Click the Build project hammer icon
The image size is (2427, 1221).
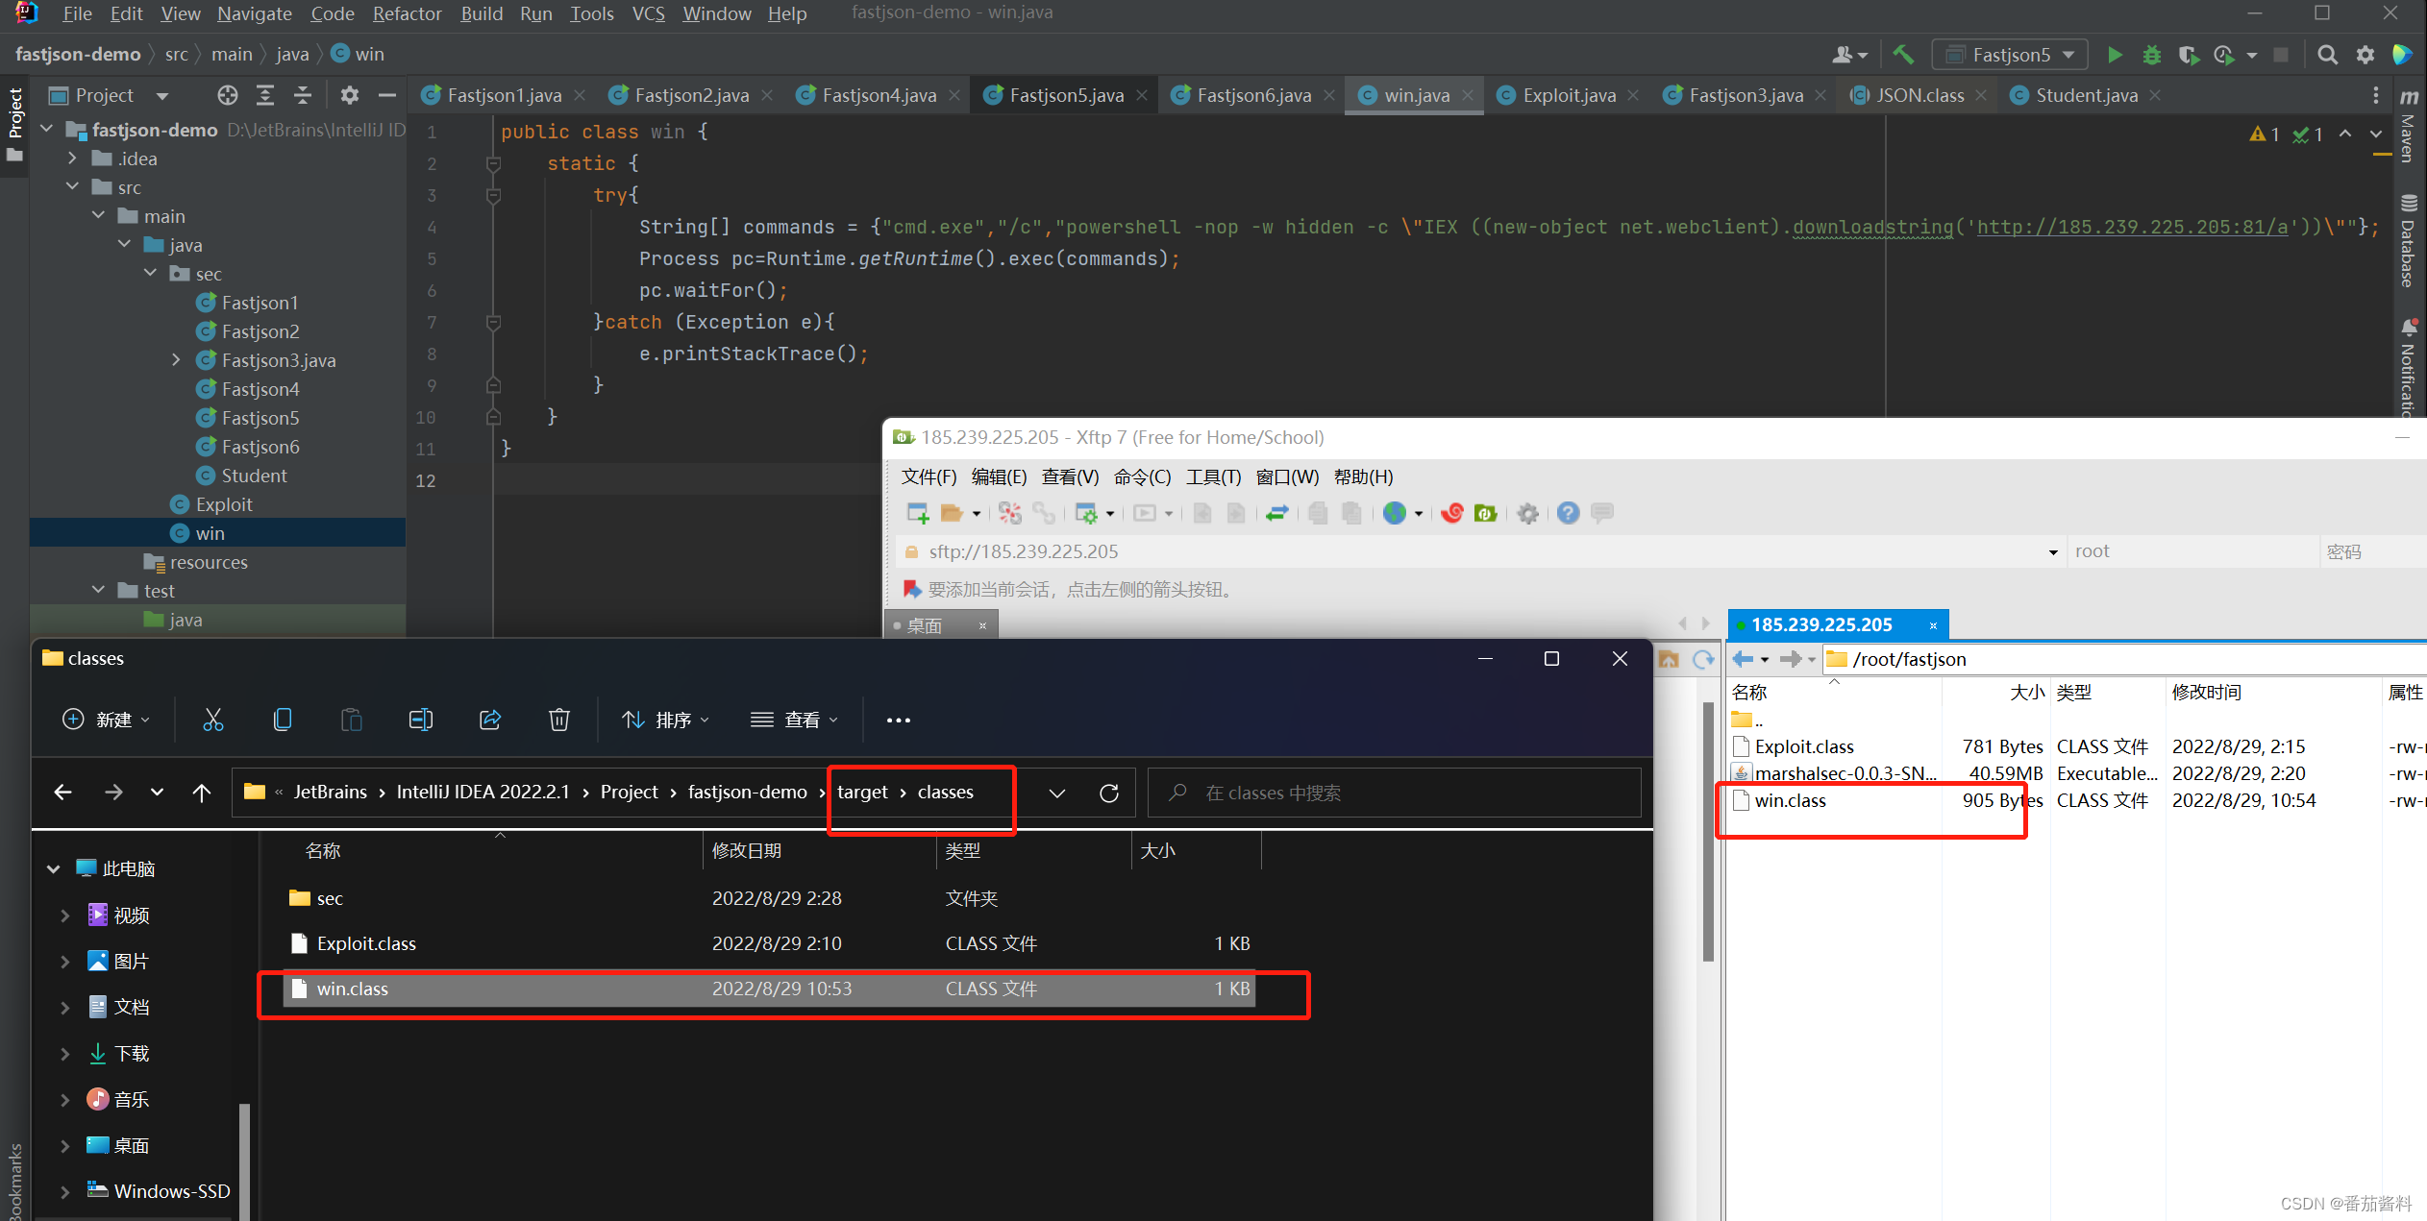pos(1903,55)
